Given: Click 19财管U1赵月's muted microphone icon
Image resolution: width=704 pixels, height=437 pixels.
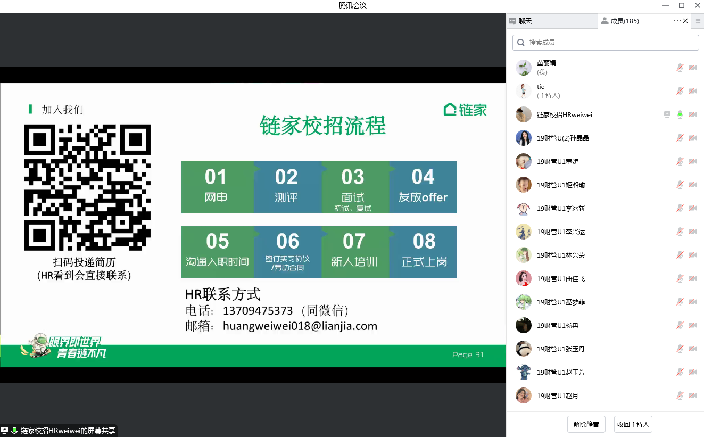Looking at the screenshot, I should (680, 395).
